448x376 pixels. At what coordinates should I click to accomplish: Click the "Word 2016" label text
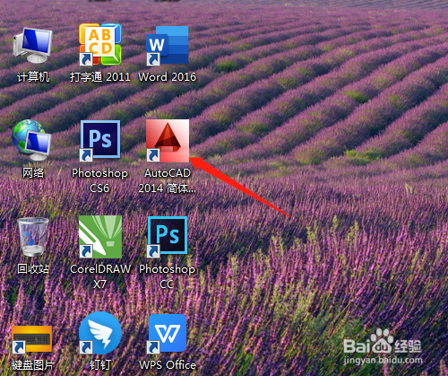click(168, 77)
